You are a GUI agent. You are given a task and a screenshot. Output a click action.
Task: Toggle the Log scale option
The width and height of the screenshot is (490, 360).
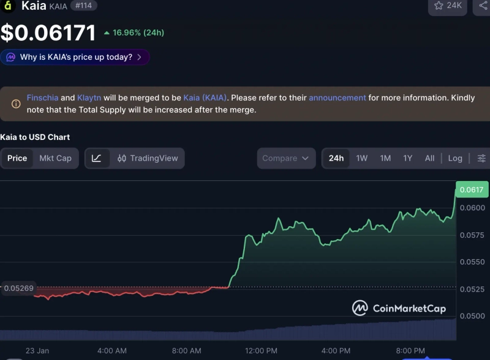455,158
